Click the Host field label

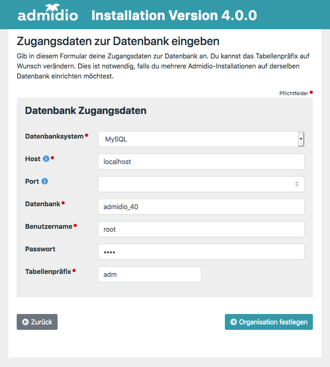(33, 159)
